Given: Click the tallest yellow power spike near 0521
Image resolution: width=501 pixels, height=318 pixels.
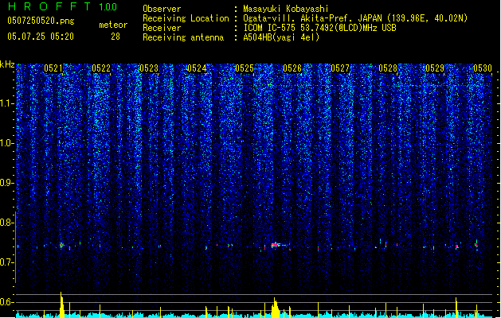Looking at the screenshot, I should pos(61,304).
